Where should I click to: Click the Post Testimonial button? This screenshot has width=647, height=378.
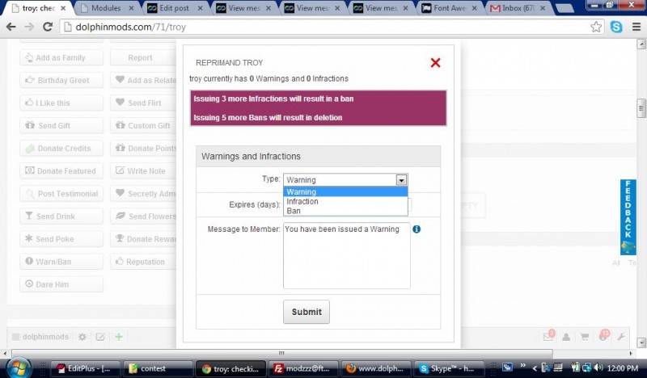point(61,194)
